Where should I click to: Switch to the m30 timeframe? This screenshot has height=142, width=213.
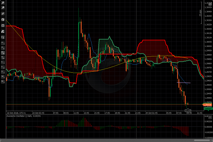pos(3,57)
